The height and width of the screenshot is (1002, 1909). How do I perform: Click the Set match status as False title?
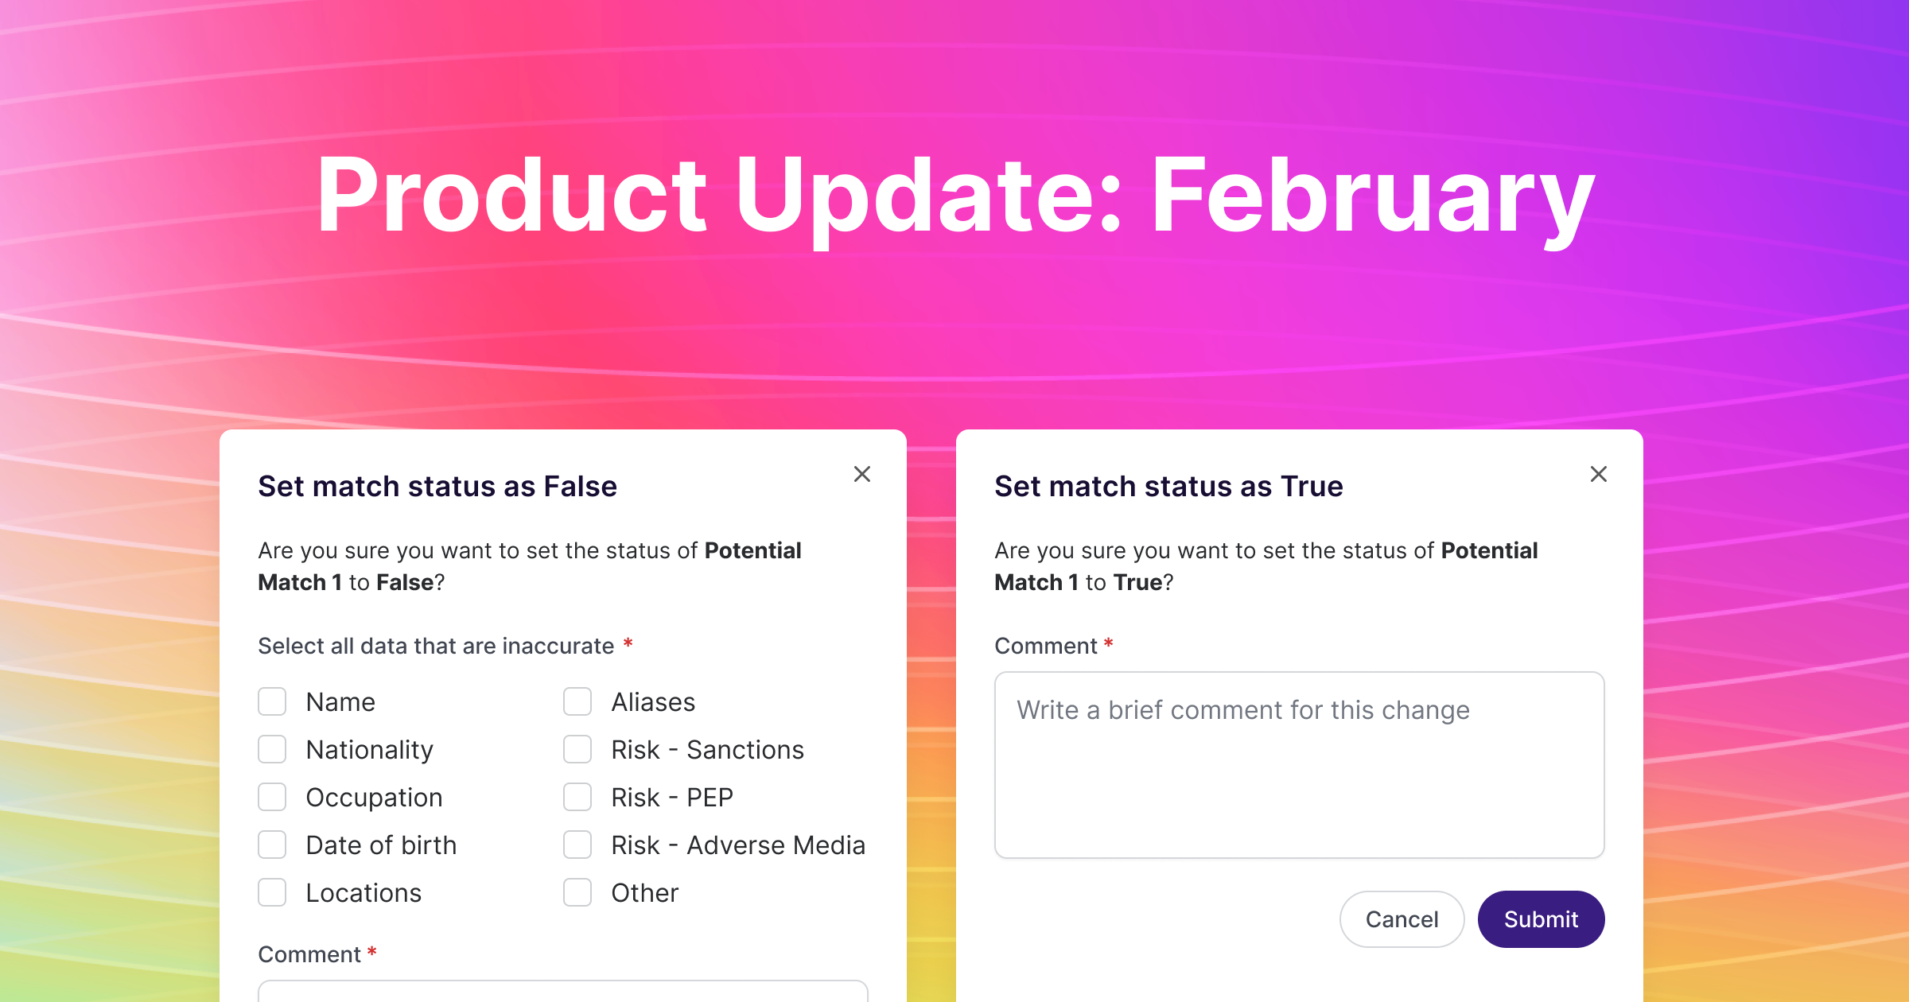(437, 486)
